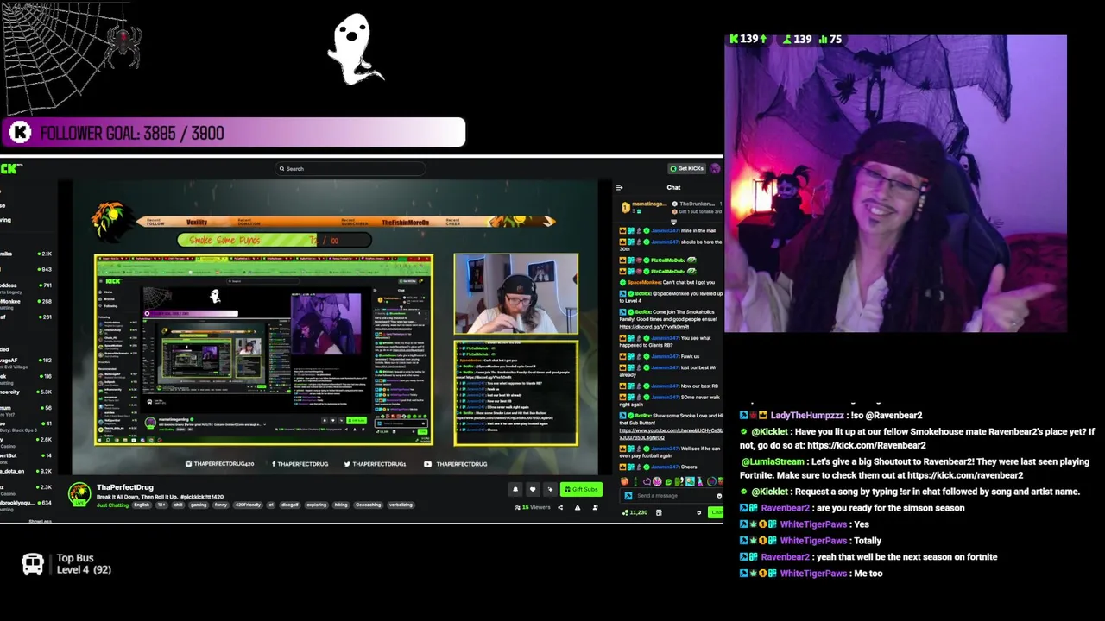Open chat settings gear icon
Image resolution: width=1105 pixels, height=621 pixels.
coord(699,512)
